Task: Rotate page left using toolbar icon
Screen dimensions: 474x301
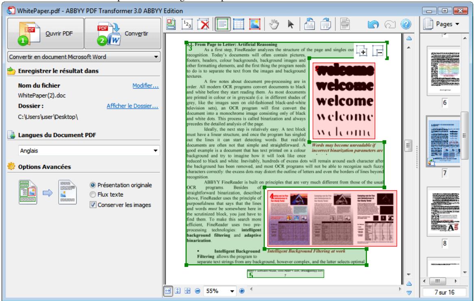Action: (309, 24)
